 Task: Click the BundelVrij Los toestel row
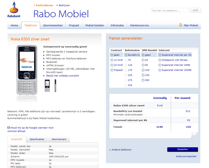pos(154,113)
